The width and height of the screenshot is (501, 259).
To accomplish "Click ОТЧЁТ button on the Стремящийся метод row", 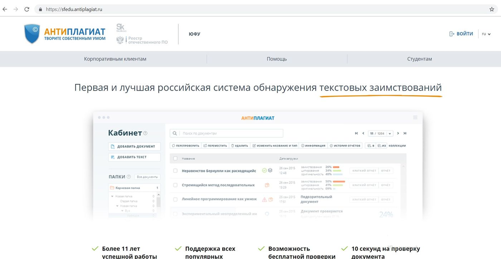I will tap(385, 185).
